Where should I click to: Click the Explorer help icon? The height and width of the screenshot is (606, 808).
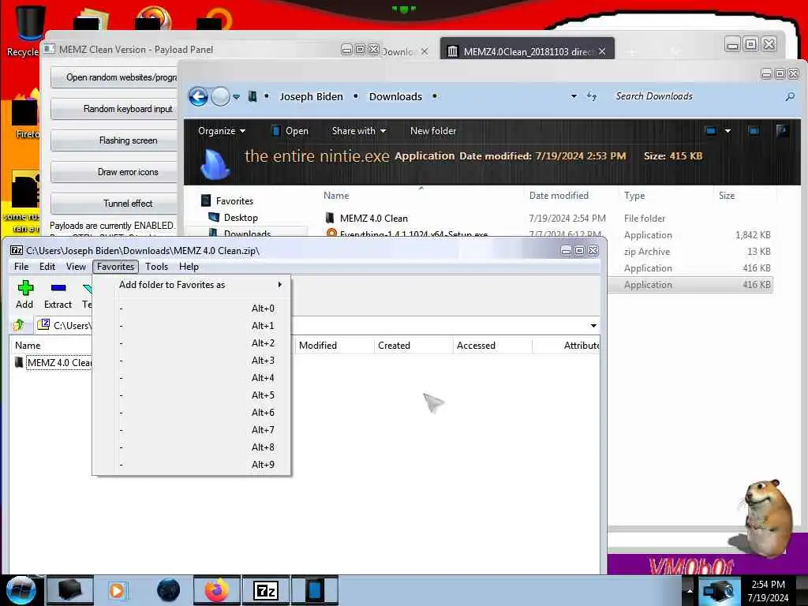[x=782, y=131]
